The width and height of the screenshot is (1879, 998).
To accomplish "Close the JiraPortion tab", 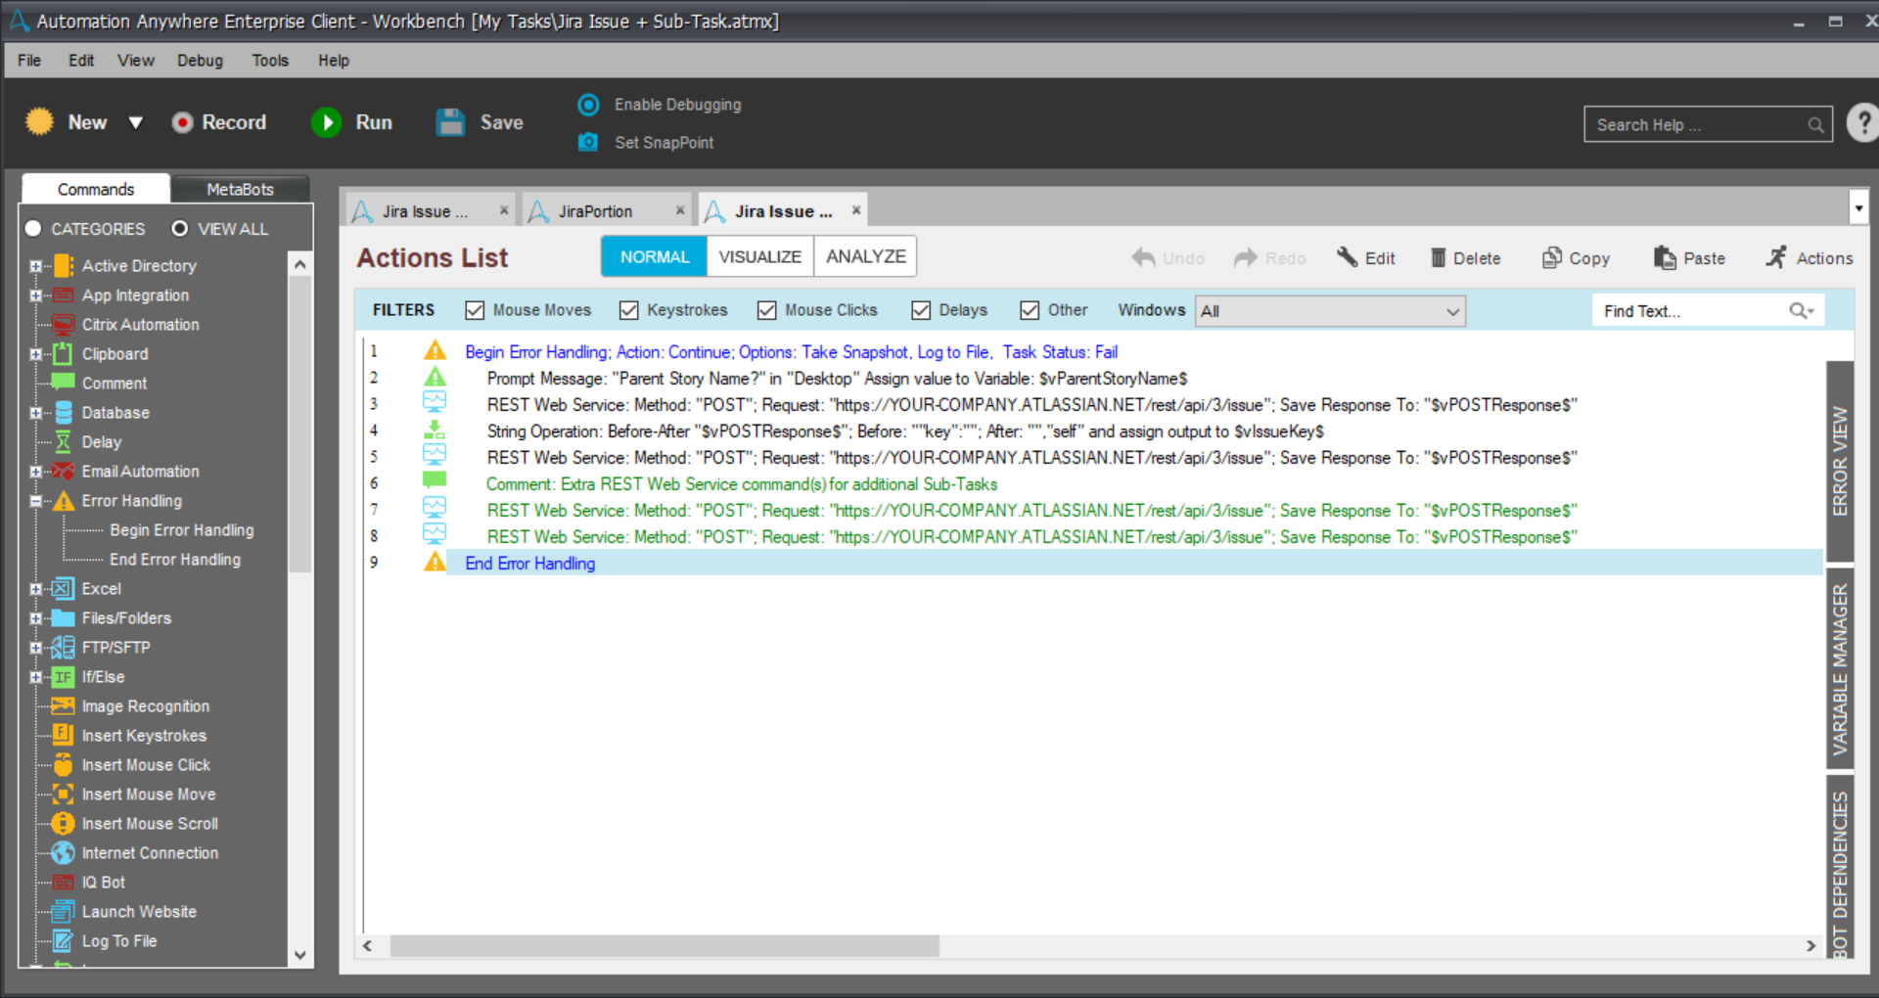I will (680, 210).
